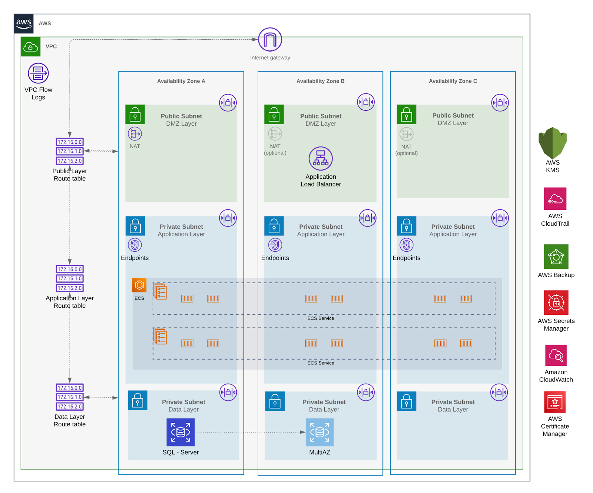
Task: Click the optional NAT icon in Zone C
Action: 407,134
